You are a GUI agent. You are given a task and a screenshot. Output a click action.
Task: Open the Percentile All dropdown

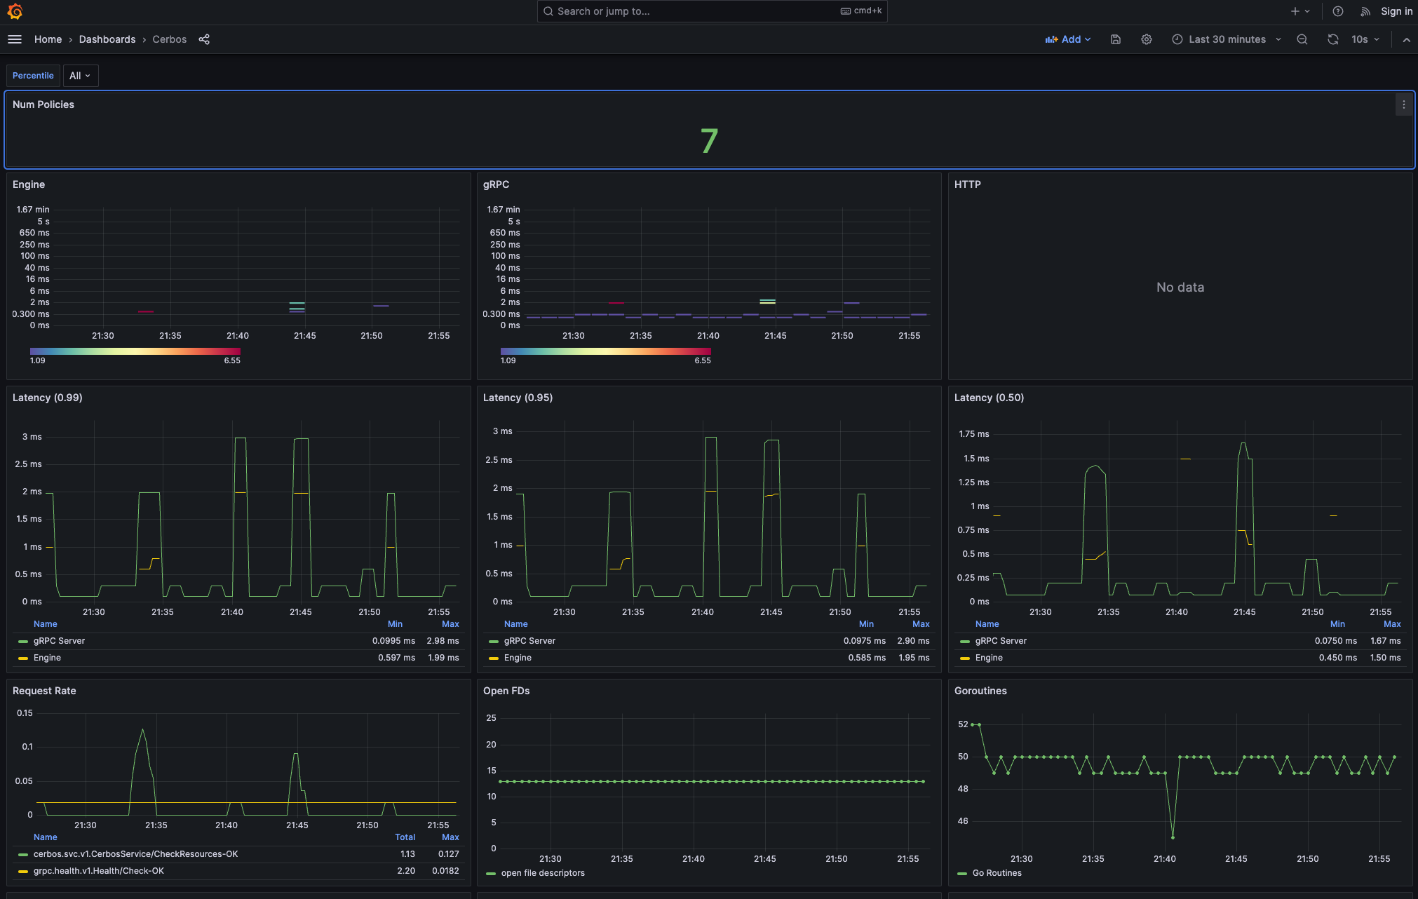coord(80,76)
